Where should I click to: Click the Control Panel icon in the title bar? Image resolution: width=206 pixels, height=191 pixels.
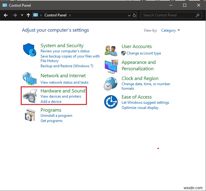pos(5,5)
